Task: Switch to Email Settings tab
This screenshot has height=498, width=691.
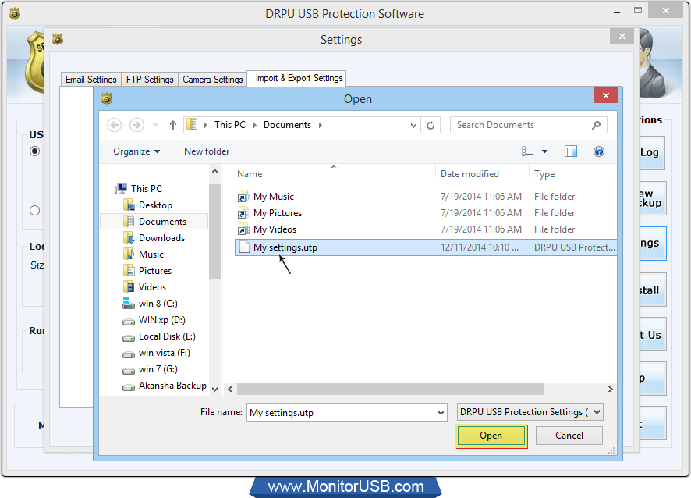Action: click(90, 80)
